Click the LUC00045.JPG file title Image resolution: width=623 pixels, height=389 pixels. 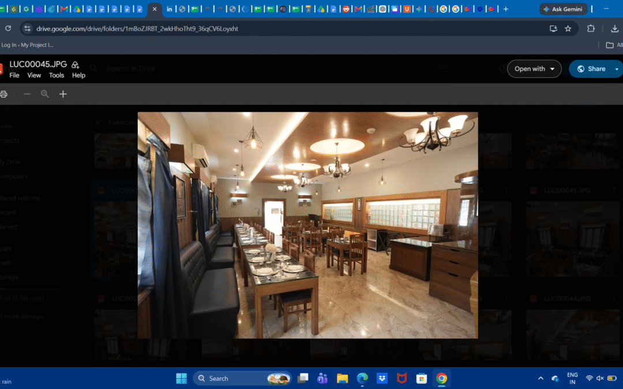[38, 65]
